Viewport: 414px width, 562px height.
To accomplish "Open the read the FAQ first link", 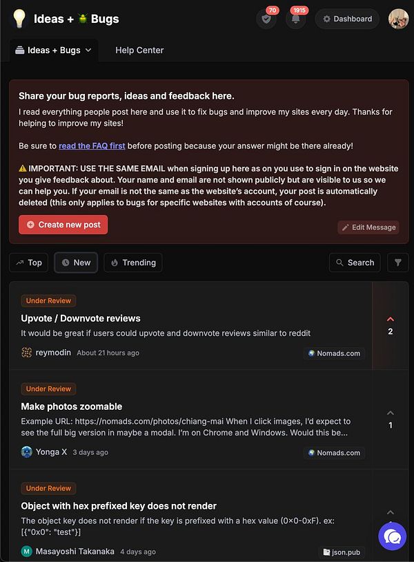I will 92,146.
